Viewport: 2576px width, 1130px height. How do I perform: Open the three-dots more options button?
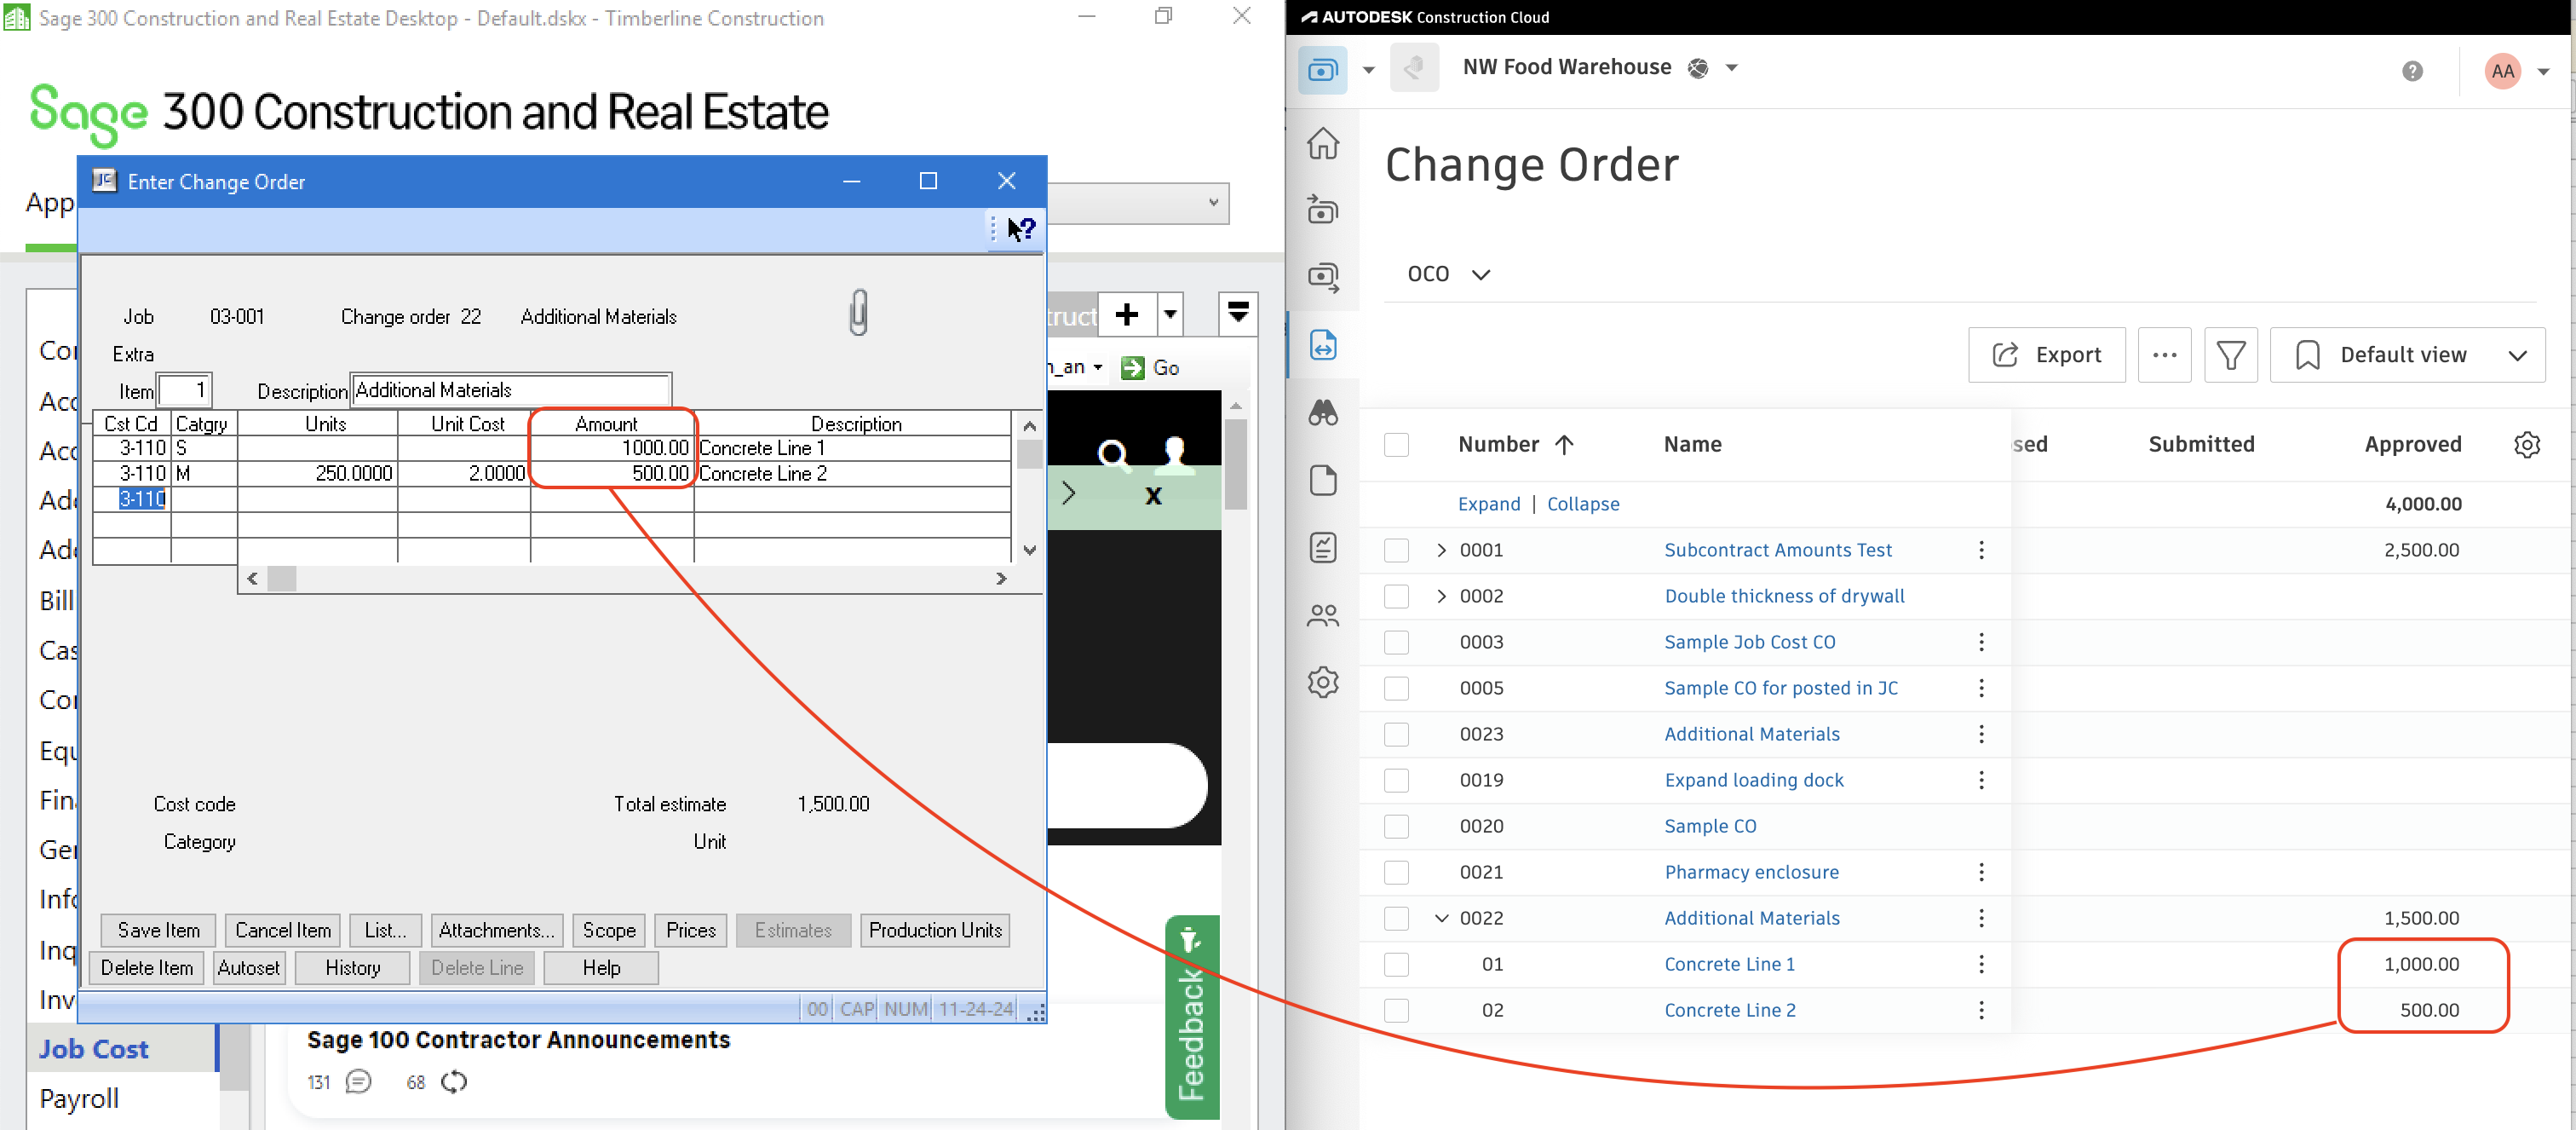tap(2164, 355)
